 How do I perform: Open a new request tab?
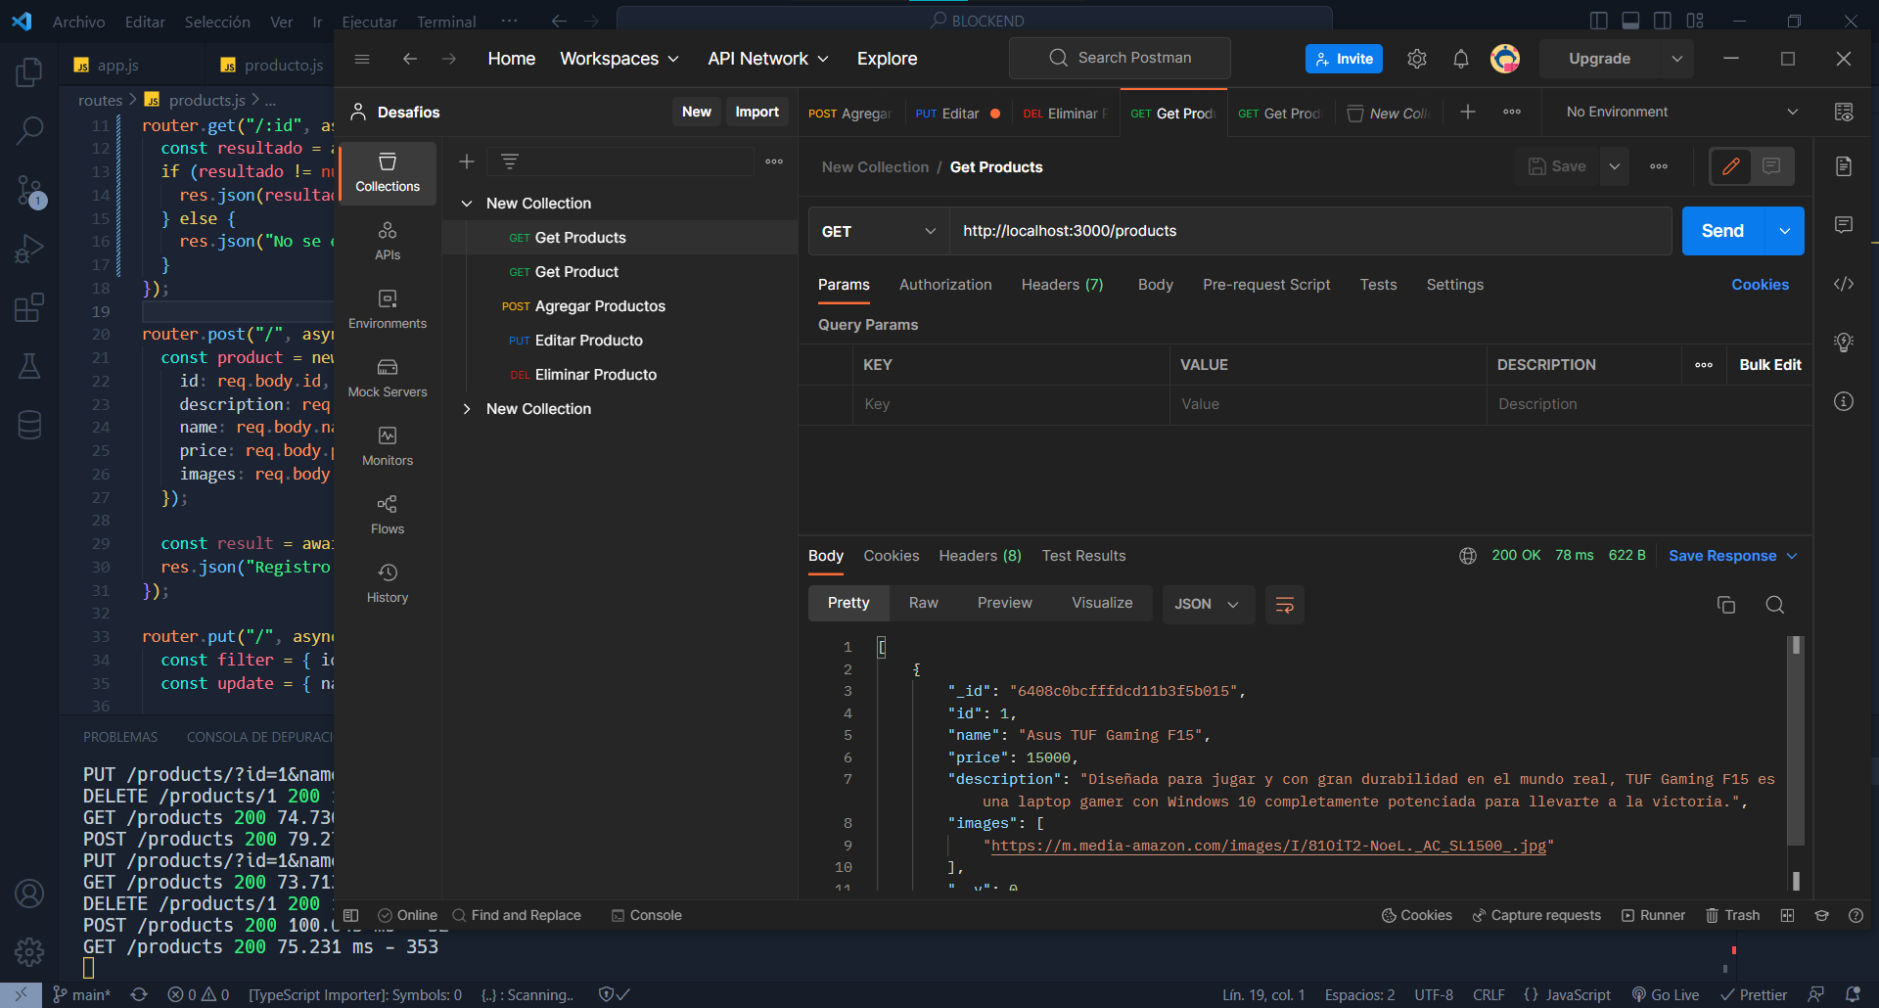[x=1468, y=113]
